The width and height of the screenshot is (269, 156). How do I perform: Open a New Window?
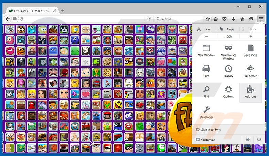tap(206, 51)
